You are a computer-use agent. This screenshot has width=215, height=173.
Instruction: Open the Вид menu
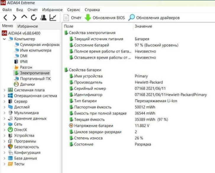pyautogui.click(x=20, y=10)
